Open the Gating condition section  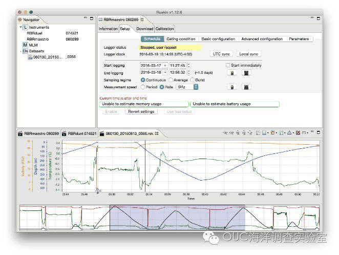pyautogui.click(x=181, y=39)
